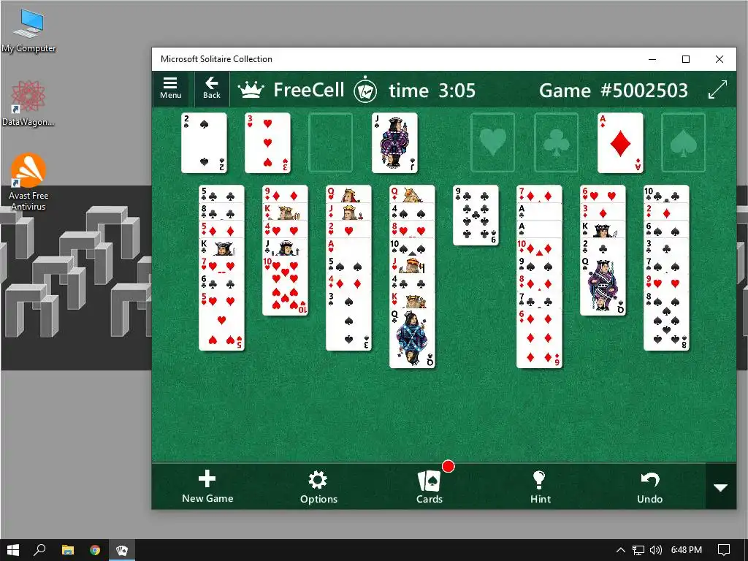The width and height of the screenshot is (748, 561).
Task: Collapse the bottom toolbar with down arrow
Action: [720, 487]
